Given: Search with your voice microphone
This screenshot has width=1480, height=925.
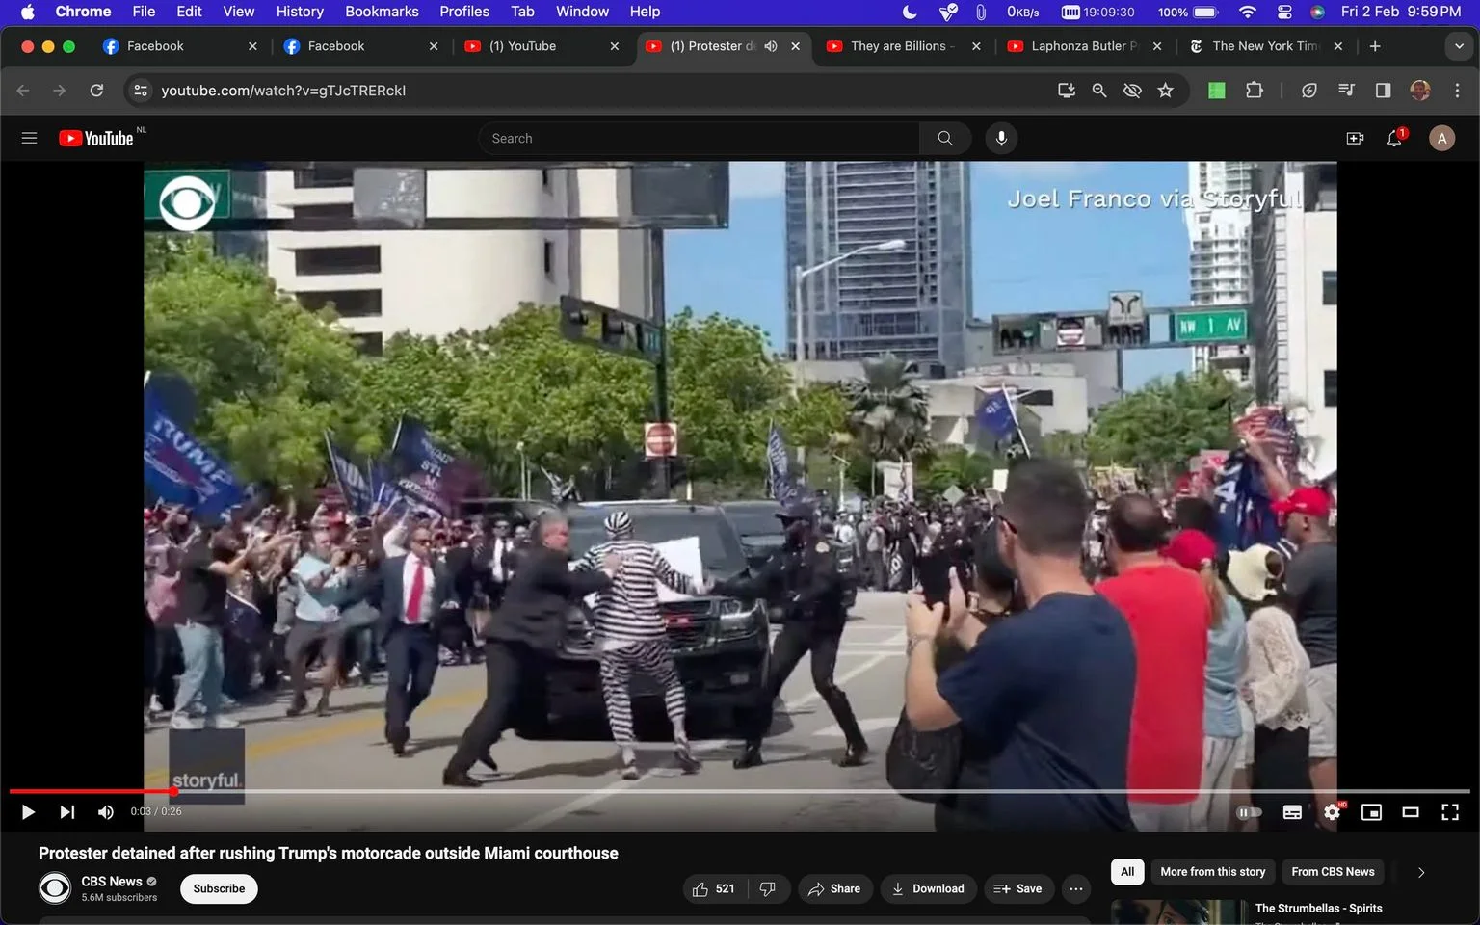Looking at the screenshot, I should 1001,139.
